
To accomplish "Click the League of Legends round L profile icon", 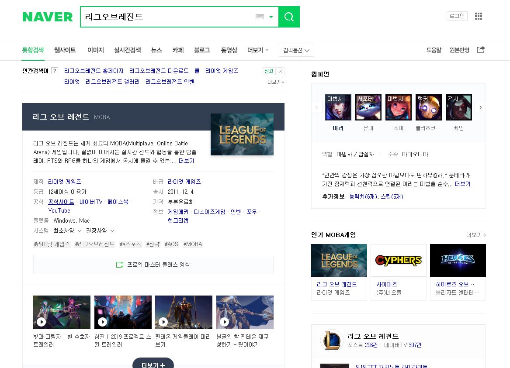I will pos(332,340).
